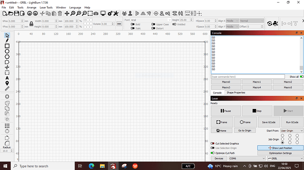The height and width of the screenshot is (170, 304).
Task: Click the console command input field
Action: click(248, 77)
